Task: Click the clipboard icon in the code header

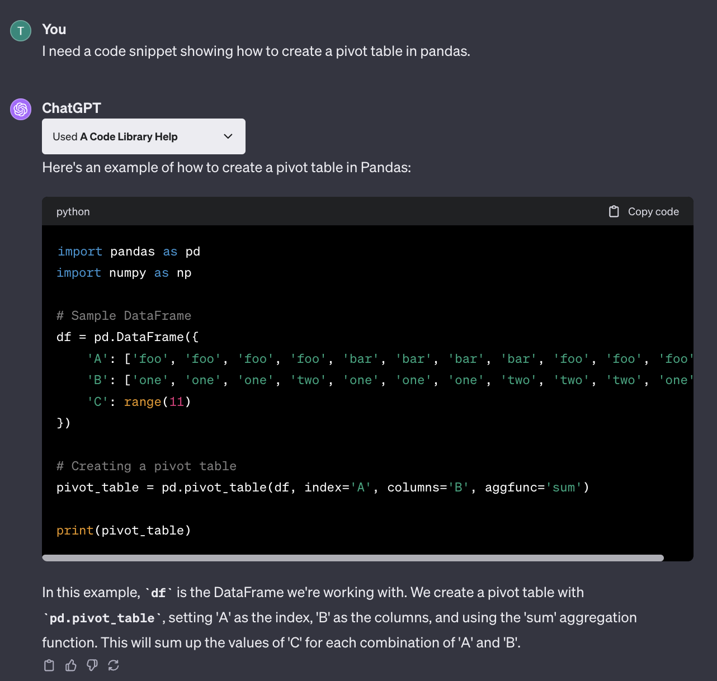Action: click(614, 211)
